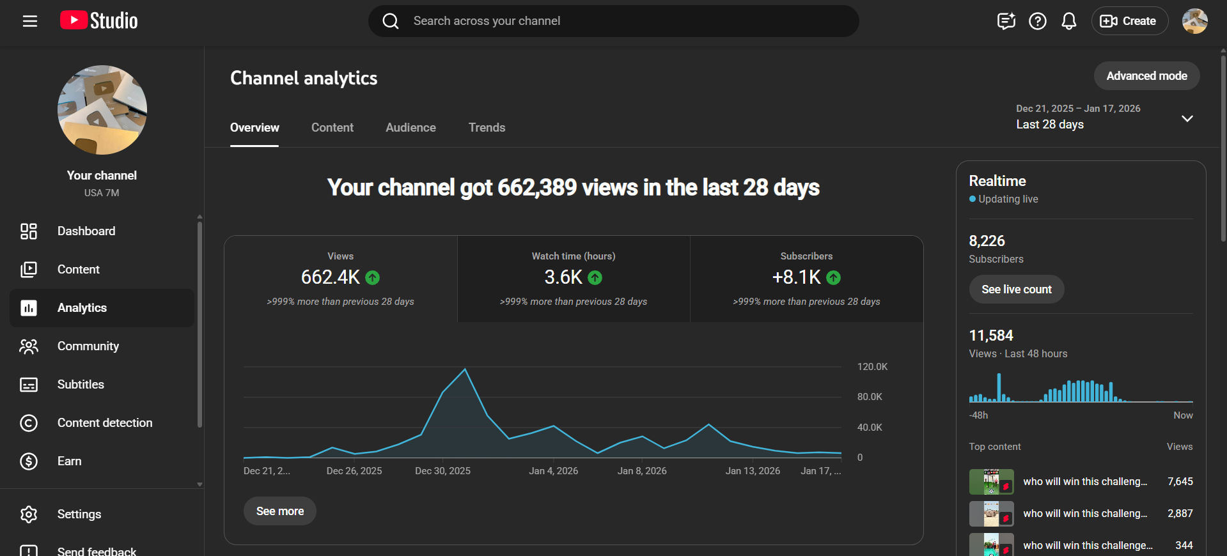Image resolution: width=1227 pixels, height=556 pixels.
Task: Click the search across your channel field
Action: click(x=614, y=21)
